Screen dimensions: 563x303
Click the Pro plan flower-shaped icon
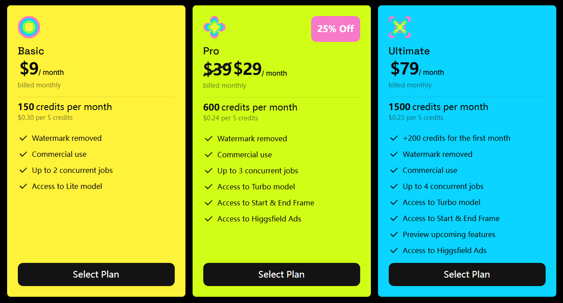point(214,27)
